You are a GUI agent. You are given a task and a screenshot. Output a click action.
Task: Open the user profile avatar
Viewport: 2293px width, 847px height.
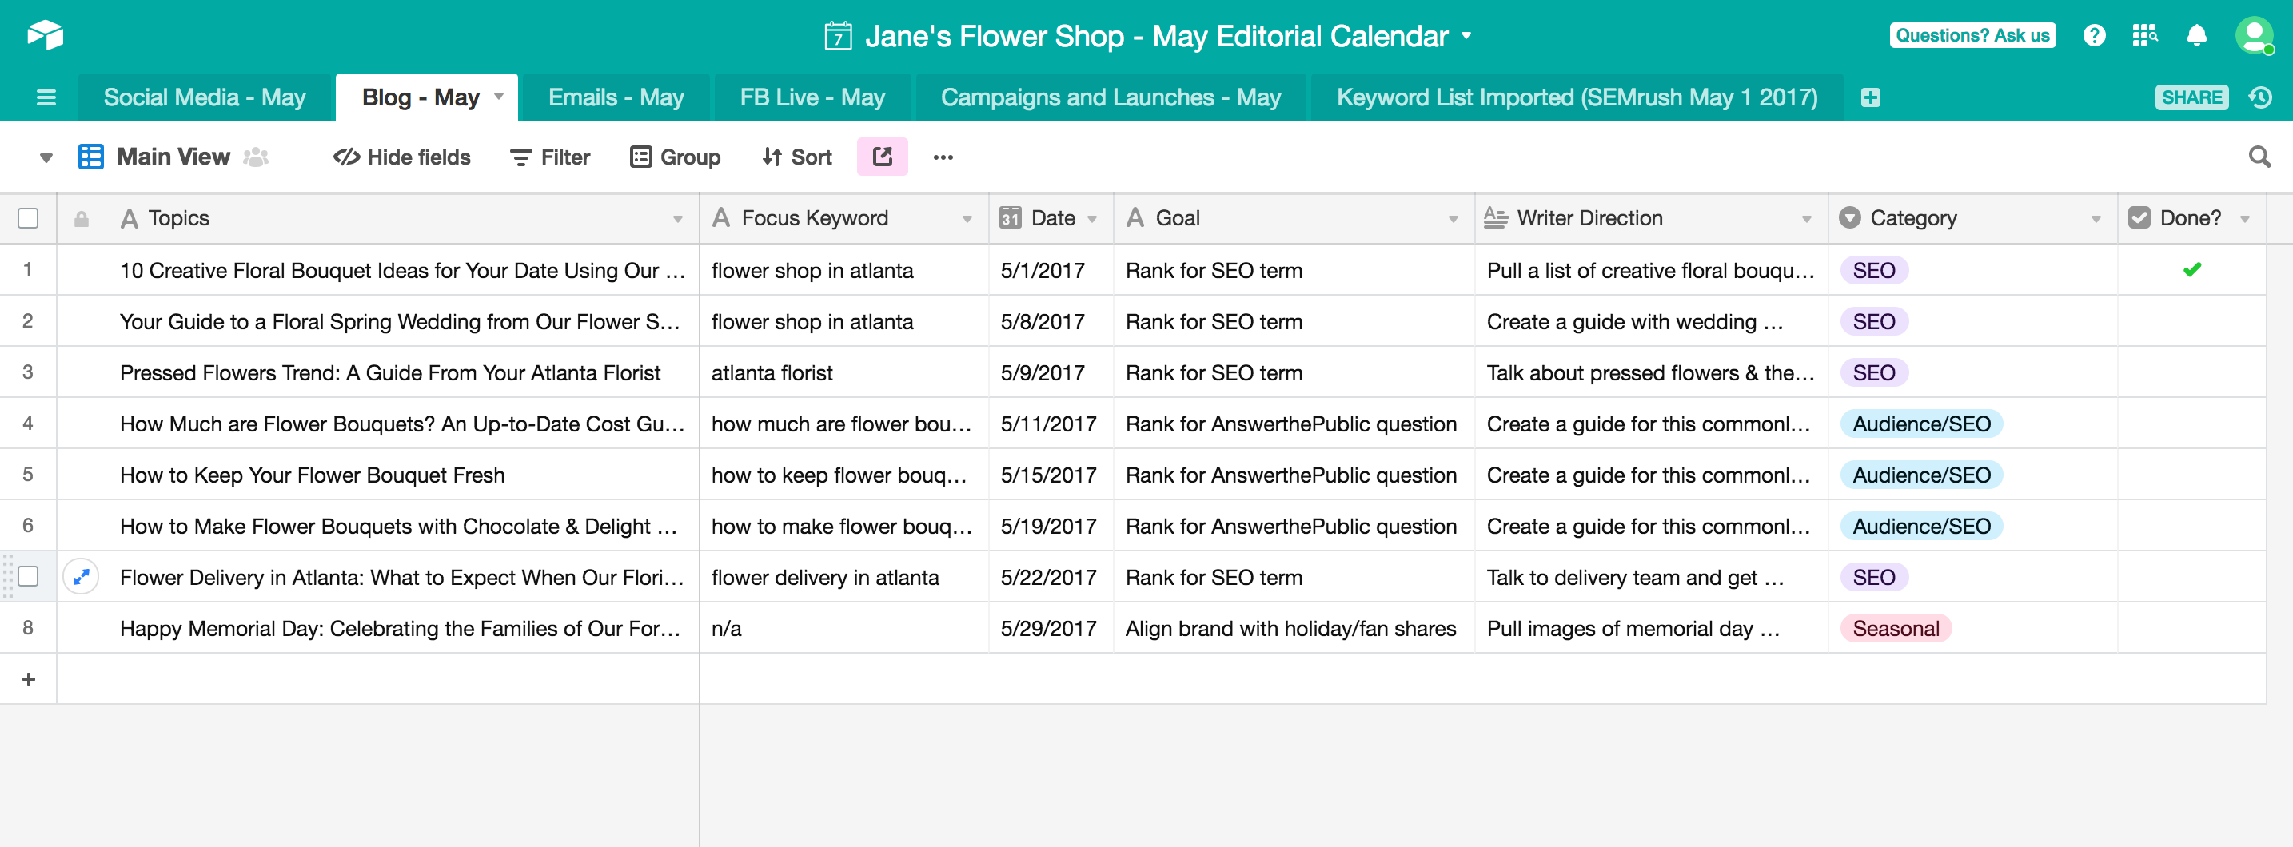[x=2254, y=36]
